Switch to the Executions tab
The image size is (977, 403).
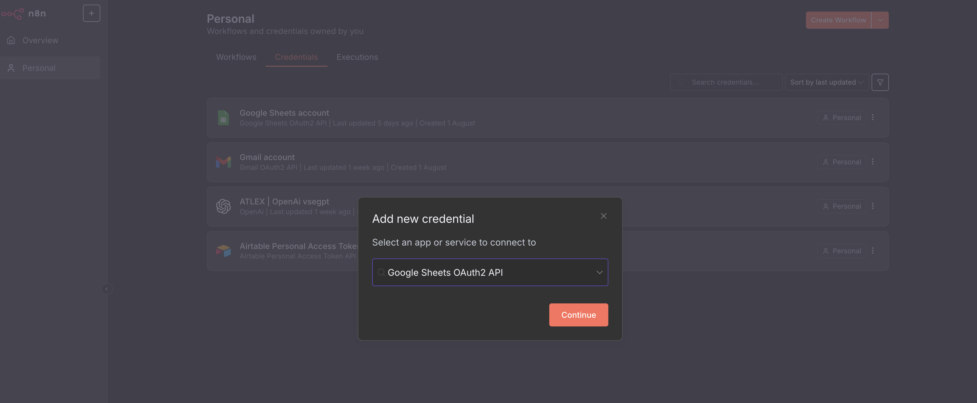point(357,57)
